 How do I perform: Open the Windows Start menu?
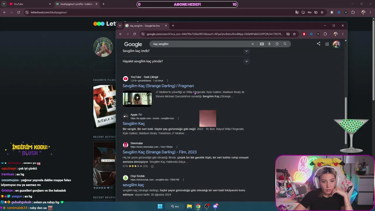[x=160, y=206]
